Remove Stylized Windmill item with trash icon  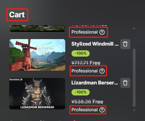125,44
